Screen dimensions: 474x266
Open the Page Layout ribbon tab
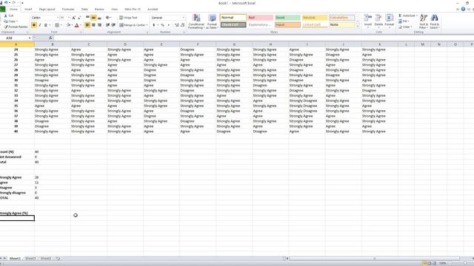(47, 10)
